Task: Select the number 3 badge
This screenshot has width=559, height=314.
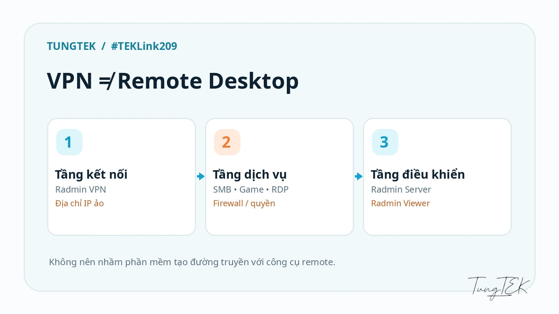Action: pyautogui.click(x=385, y=142)
